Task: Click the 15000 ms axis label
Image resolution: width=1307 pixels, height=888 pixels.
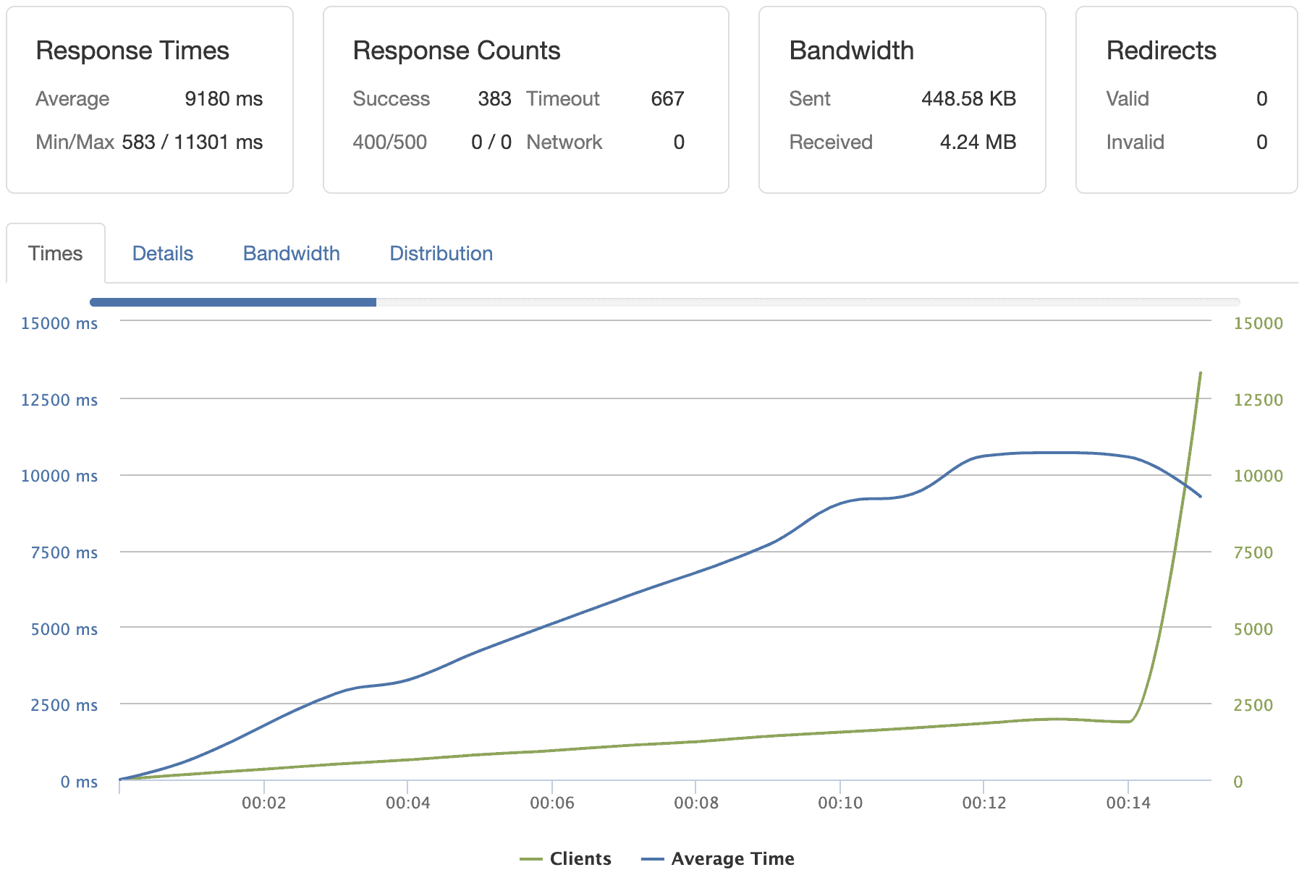Action: [x=61, y=324]
